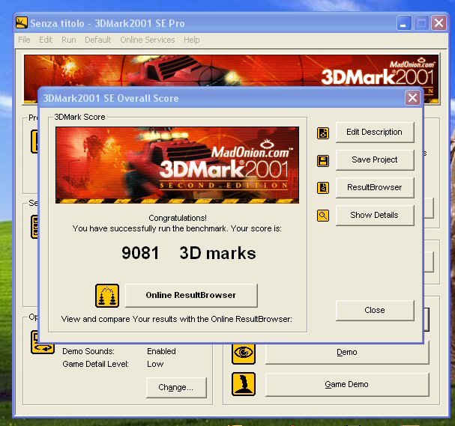
Task: Click the 'Demo Sounds:' label
Action: click(88, 352)
